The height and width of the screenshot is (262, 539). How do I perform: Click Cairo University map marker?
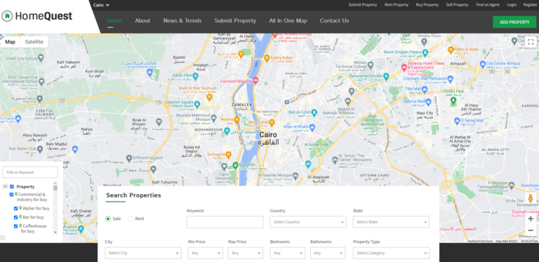224,166
